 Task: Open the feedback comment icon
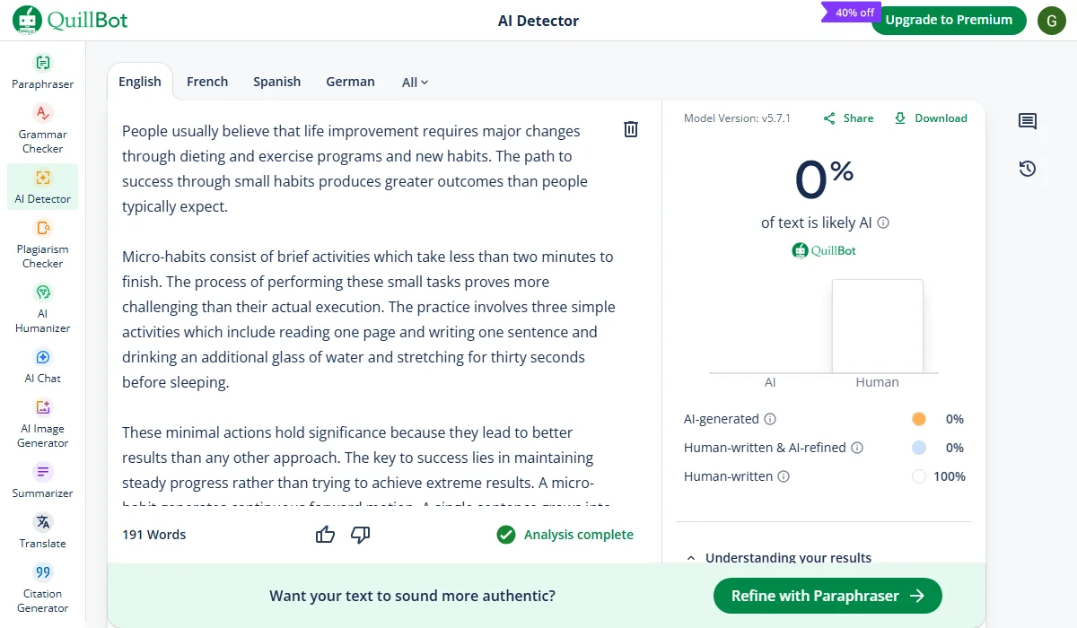[1028, 121]
